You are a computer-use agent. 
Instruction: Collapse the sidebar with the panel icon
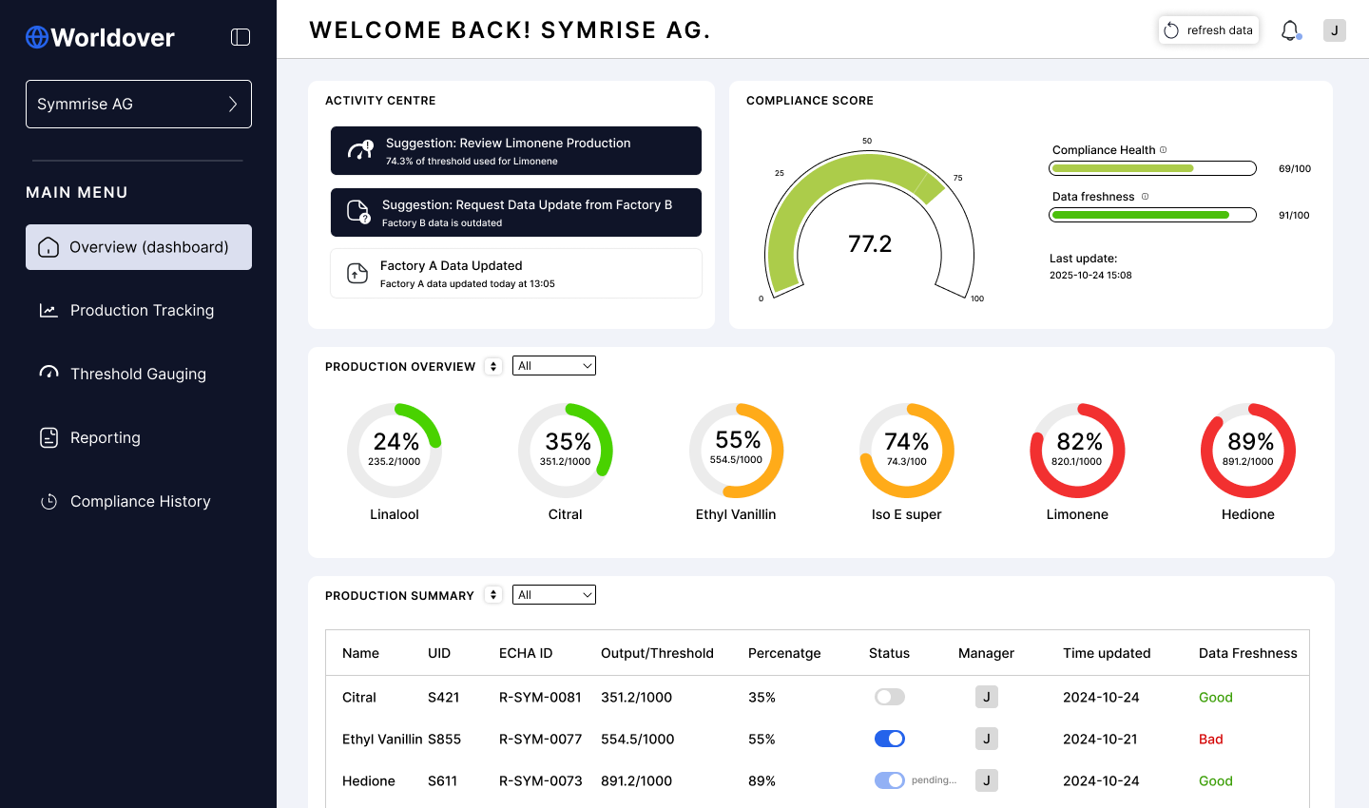[x=241, y=37]
